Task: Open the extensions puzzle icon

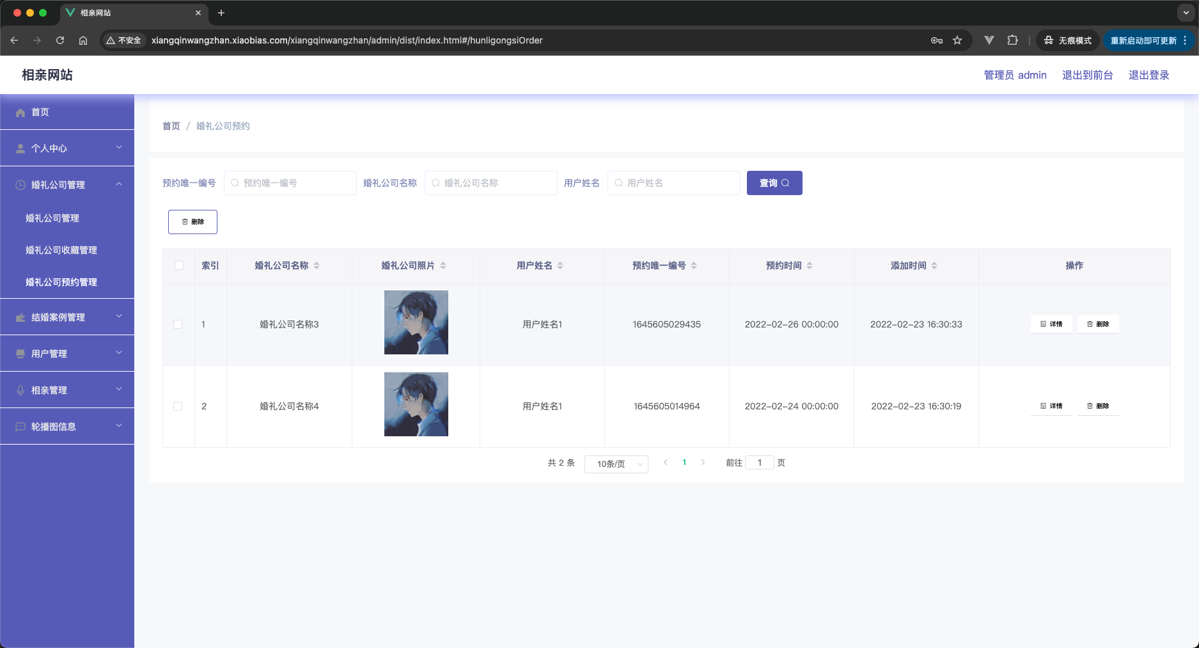Action: pos(1012,40)
